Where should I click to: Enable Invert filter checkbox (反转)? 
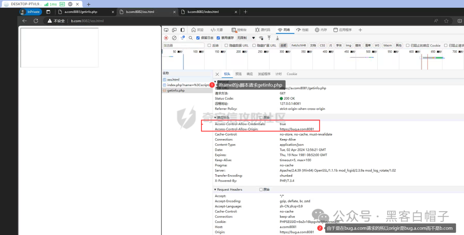point(209,46)
